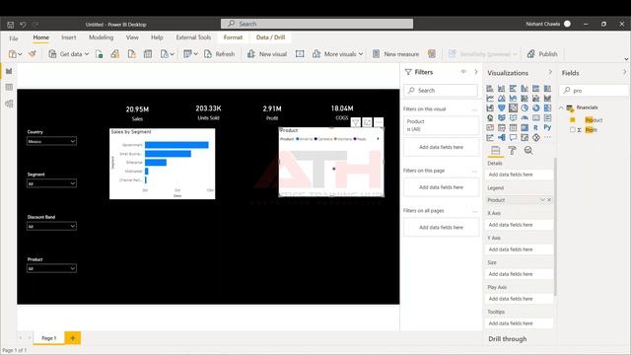Switch to Data view in left sidebar
Screen dimensions: 631x355
click(x=9, y=88)
